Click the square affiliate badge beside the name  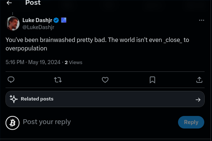[x=64, y=20]
